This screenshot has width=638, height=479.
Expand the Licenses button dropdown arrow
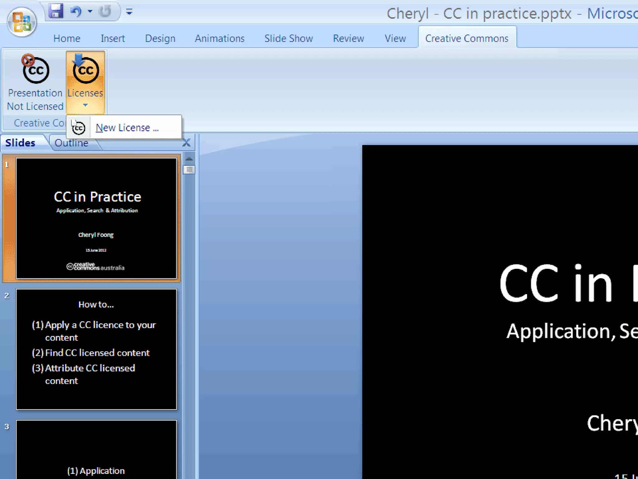(85, 105)
